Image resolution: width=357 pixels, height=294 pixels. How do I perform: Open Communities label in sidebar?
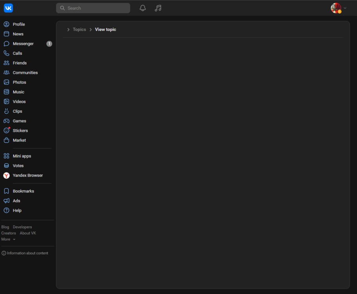coord(25,73)
